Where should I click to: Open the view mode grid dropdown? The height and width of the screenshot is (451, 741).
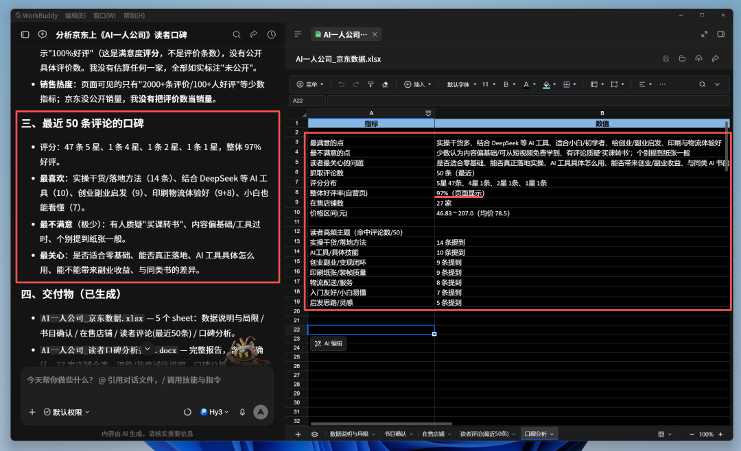664,434
